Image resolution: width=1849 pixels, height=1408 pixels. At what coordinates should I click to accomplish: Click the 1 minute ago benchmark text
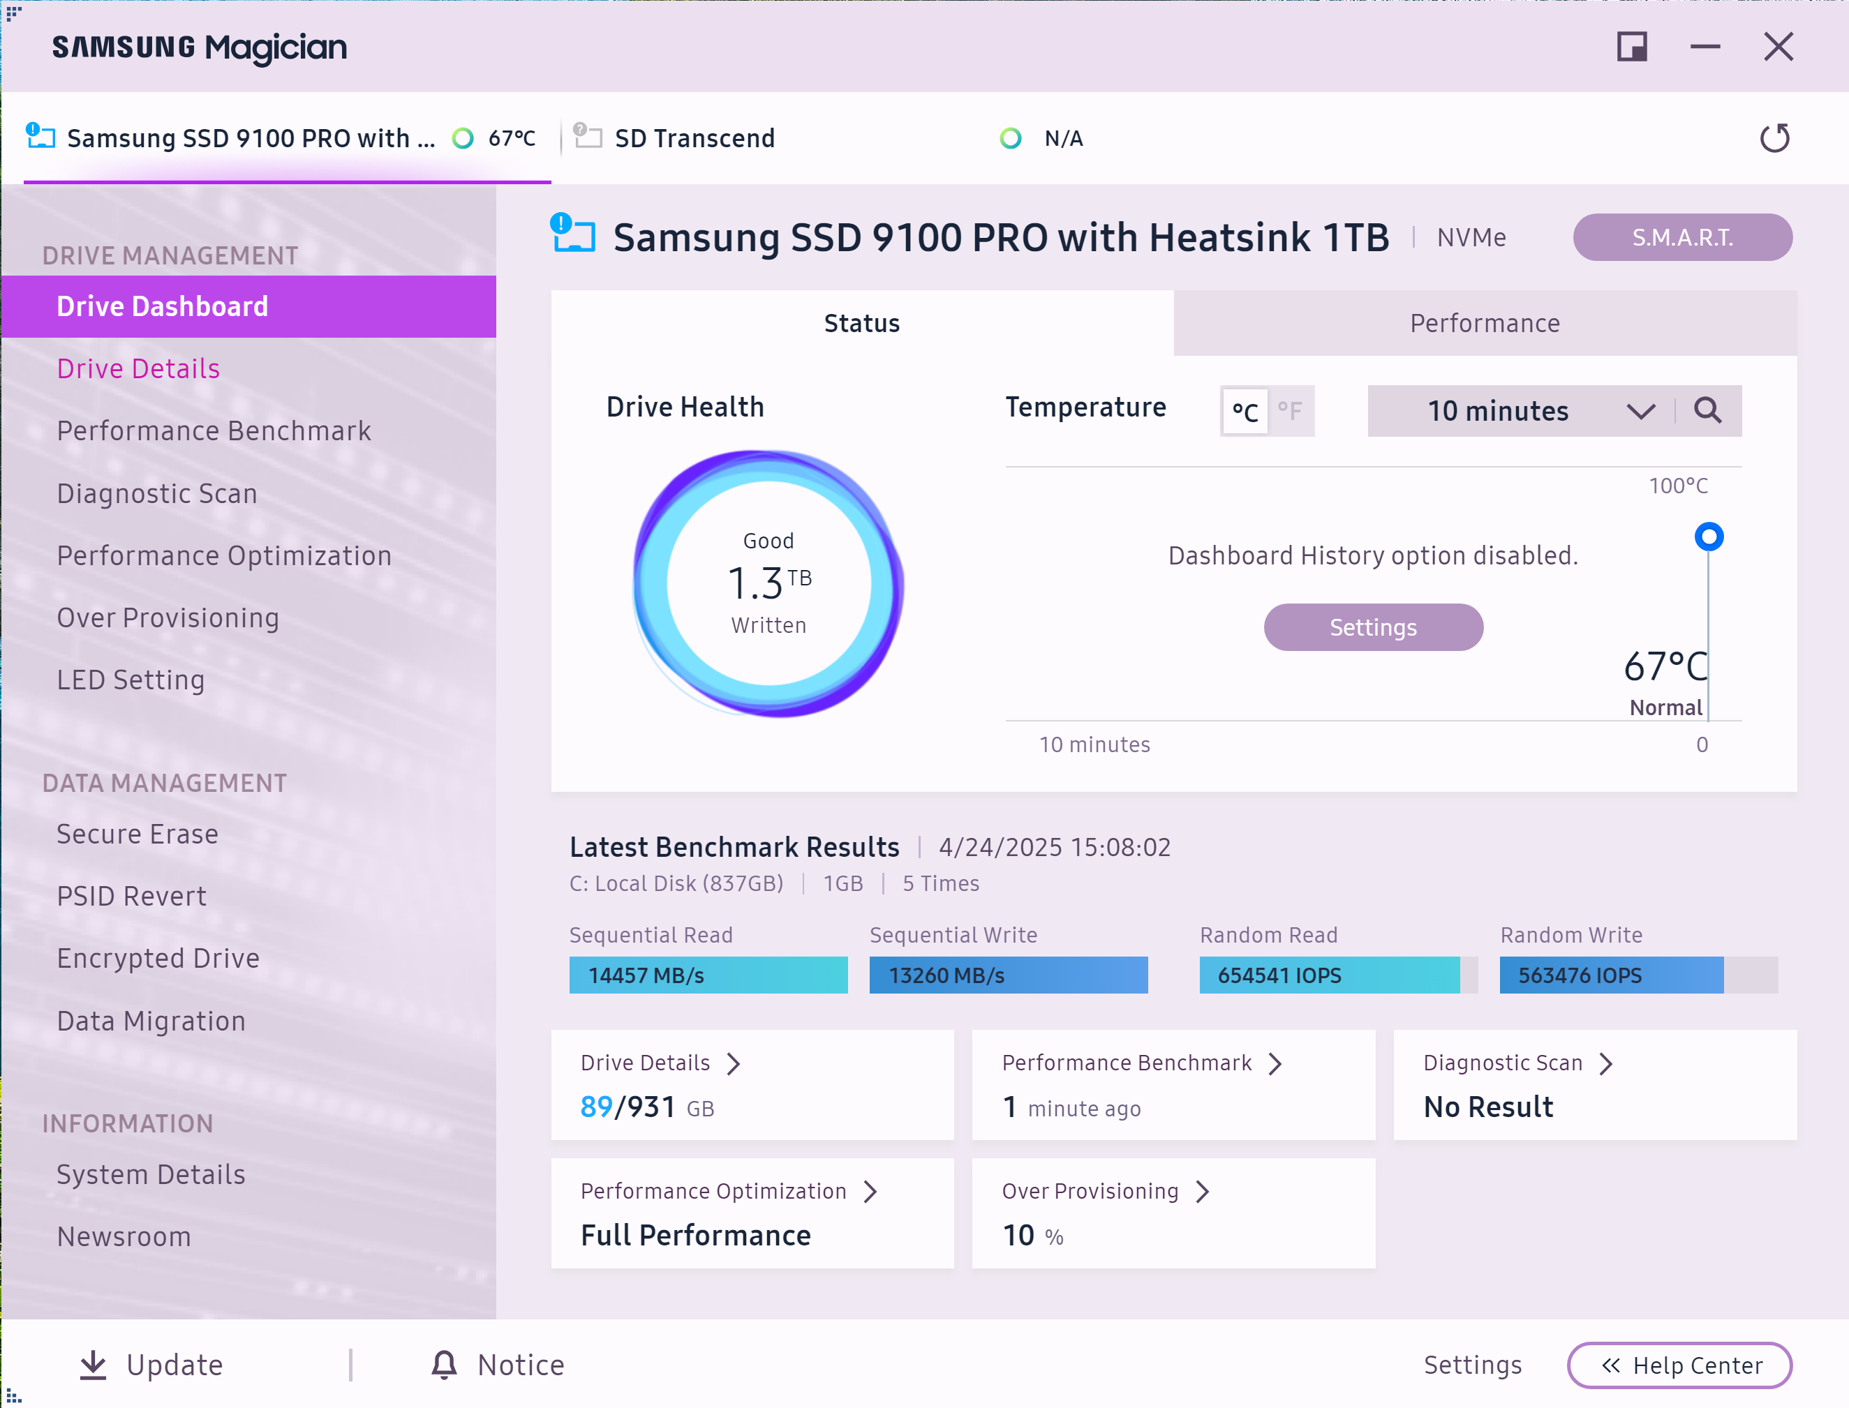(1071, 1107)
